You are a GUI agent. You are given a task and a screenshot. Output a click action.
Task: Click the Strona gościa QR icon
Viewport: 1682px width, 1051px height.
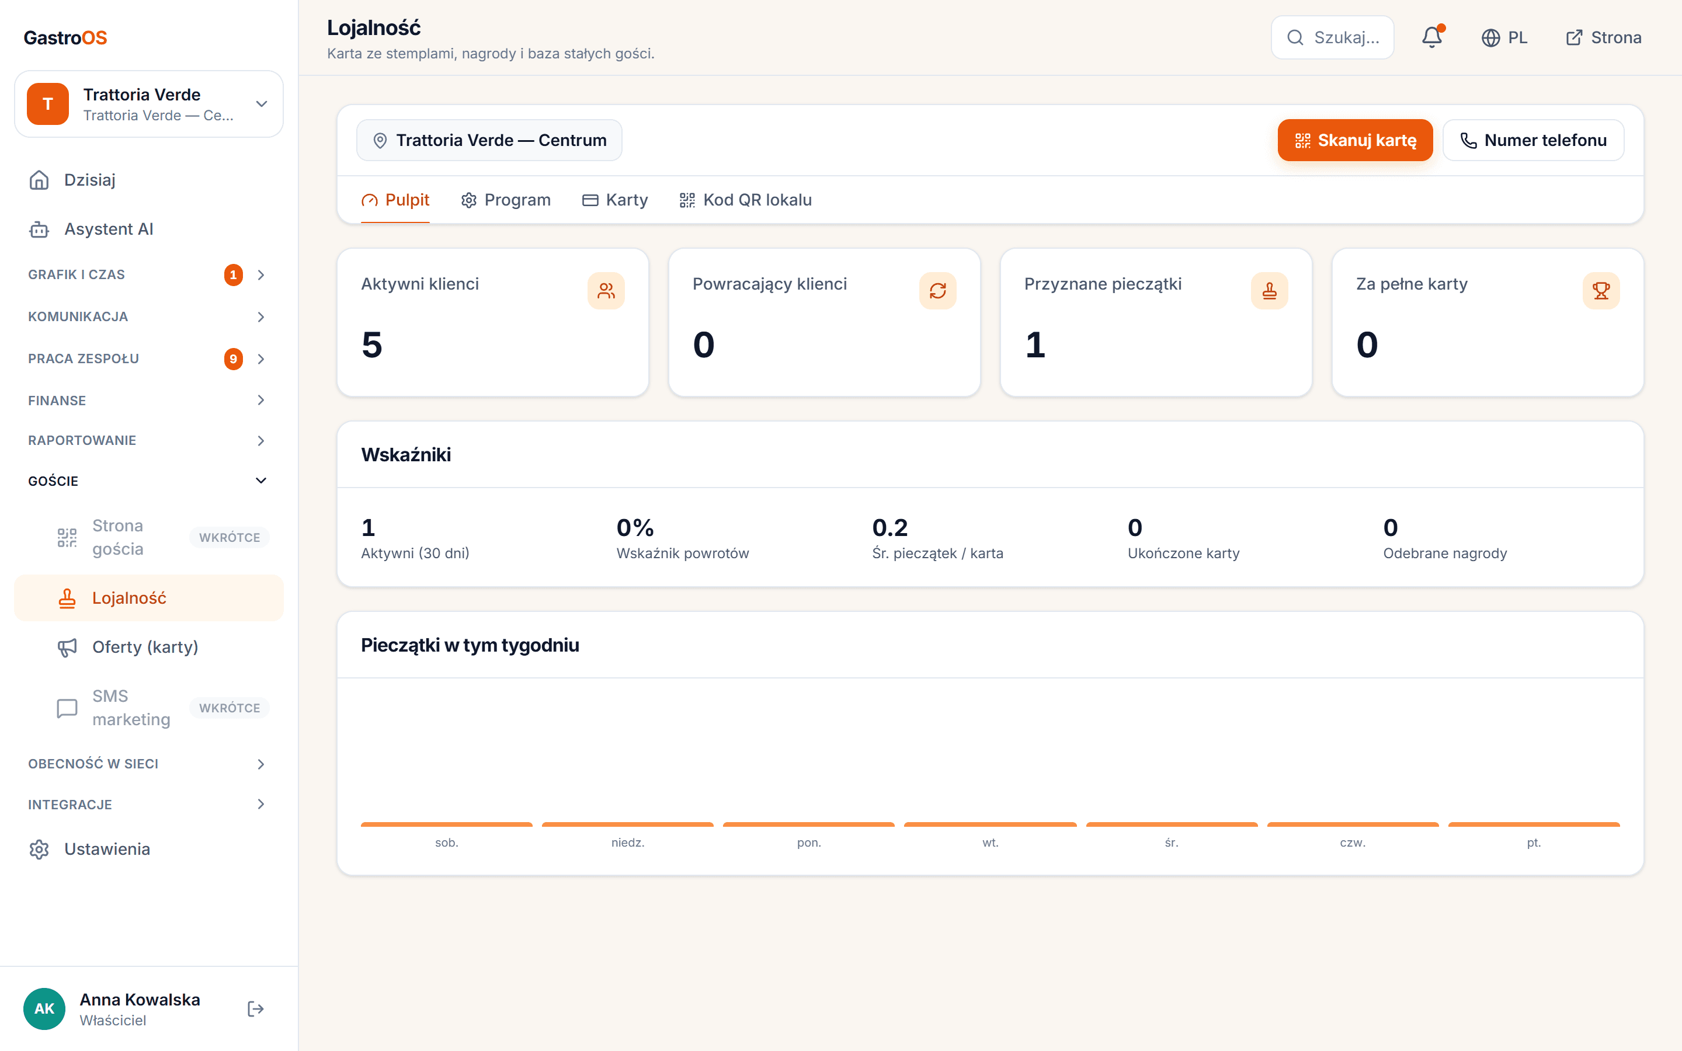tap(67, 537)
